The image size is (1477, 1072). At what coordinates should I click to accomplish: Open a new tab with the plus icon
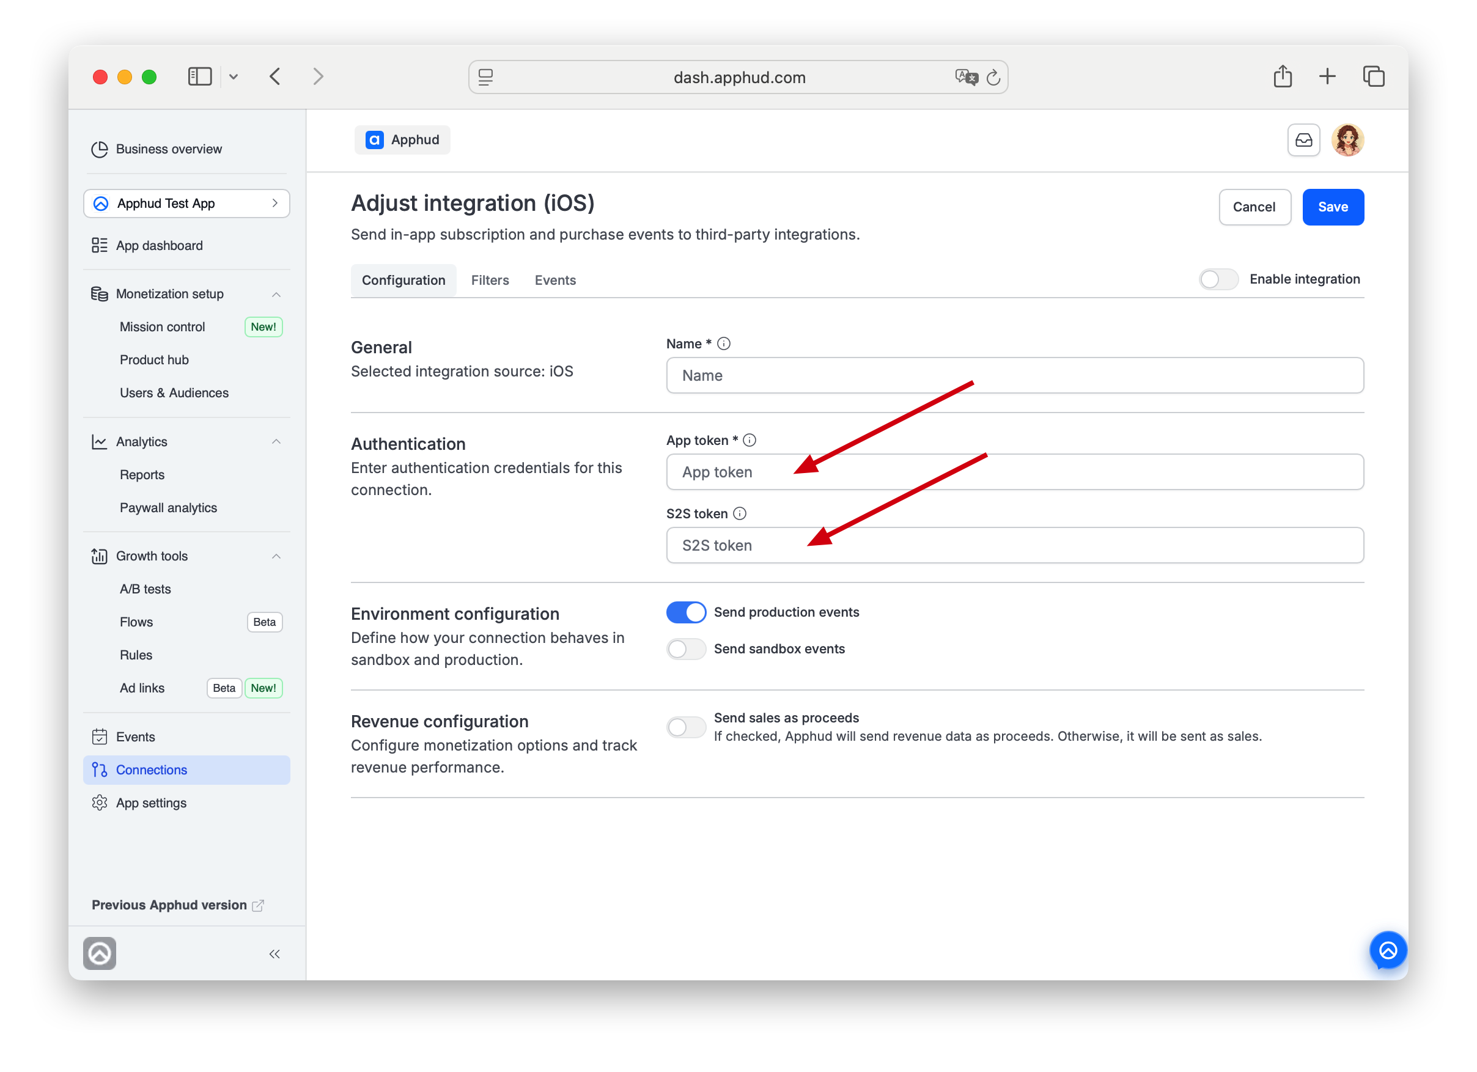pos(1327,76)
